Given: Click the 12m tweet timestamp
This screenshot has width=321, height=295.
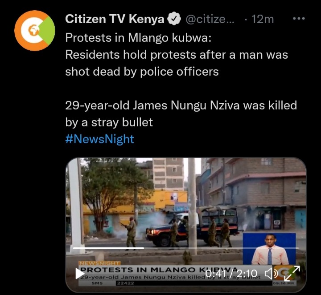Looking at the screenshot, I should [x=263, y=19].
